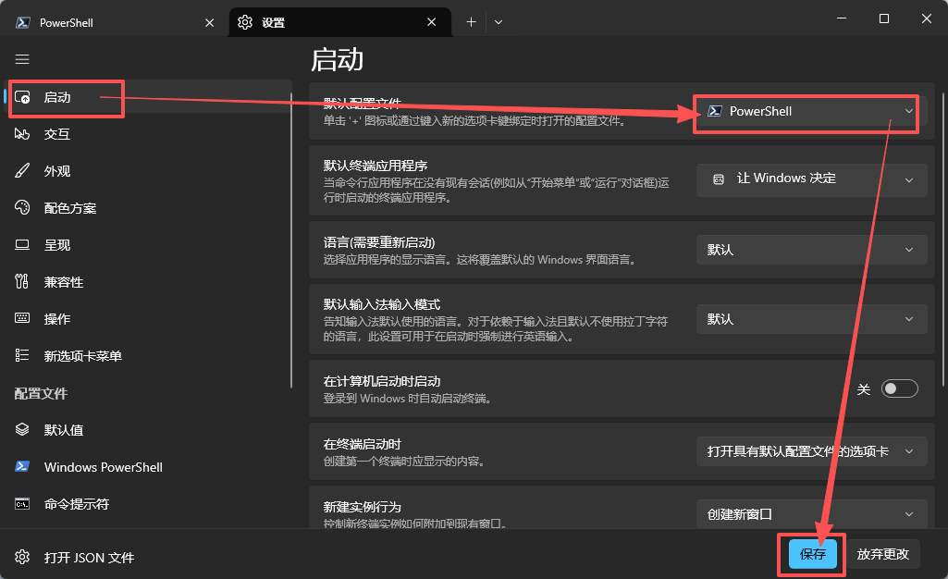Viewport: 948px width, 579px height.
Task: Select the 命令提示符 profile icon
Action: [x=22, y=503]
